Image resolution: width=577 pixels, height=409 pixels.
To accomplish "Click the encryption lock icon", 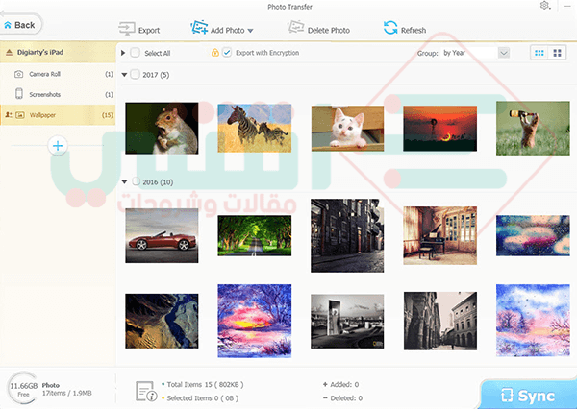I will 215,53.
